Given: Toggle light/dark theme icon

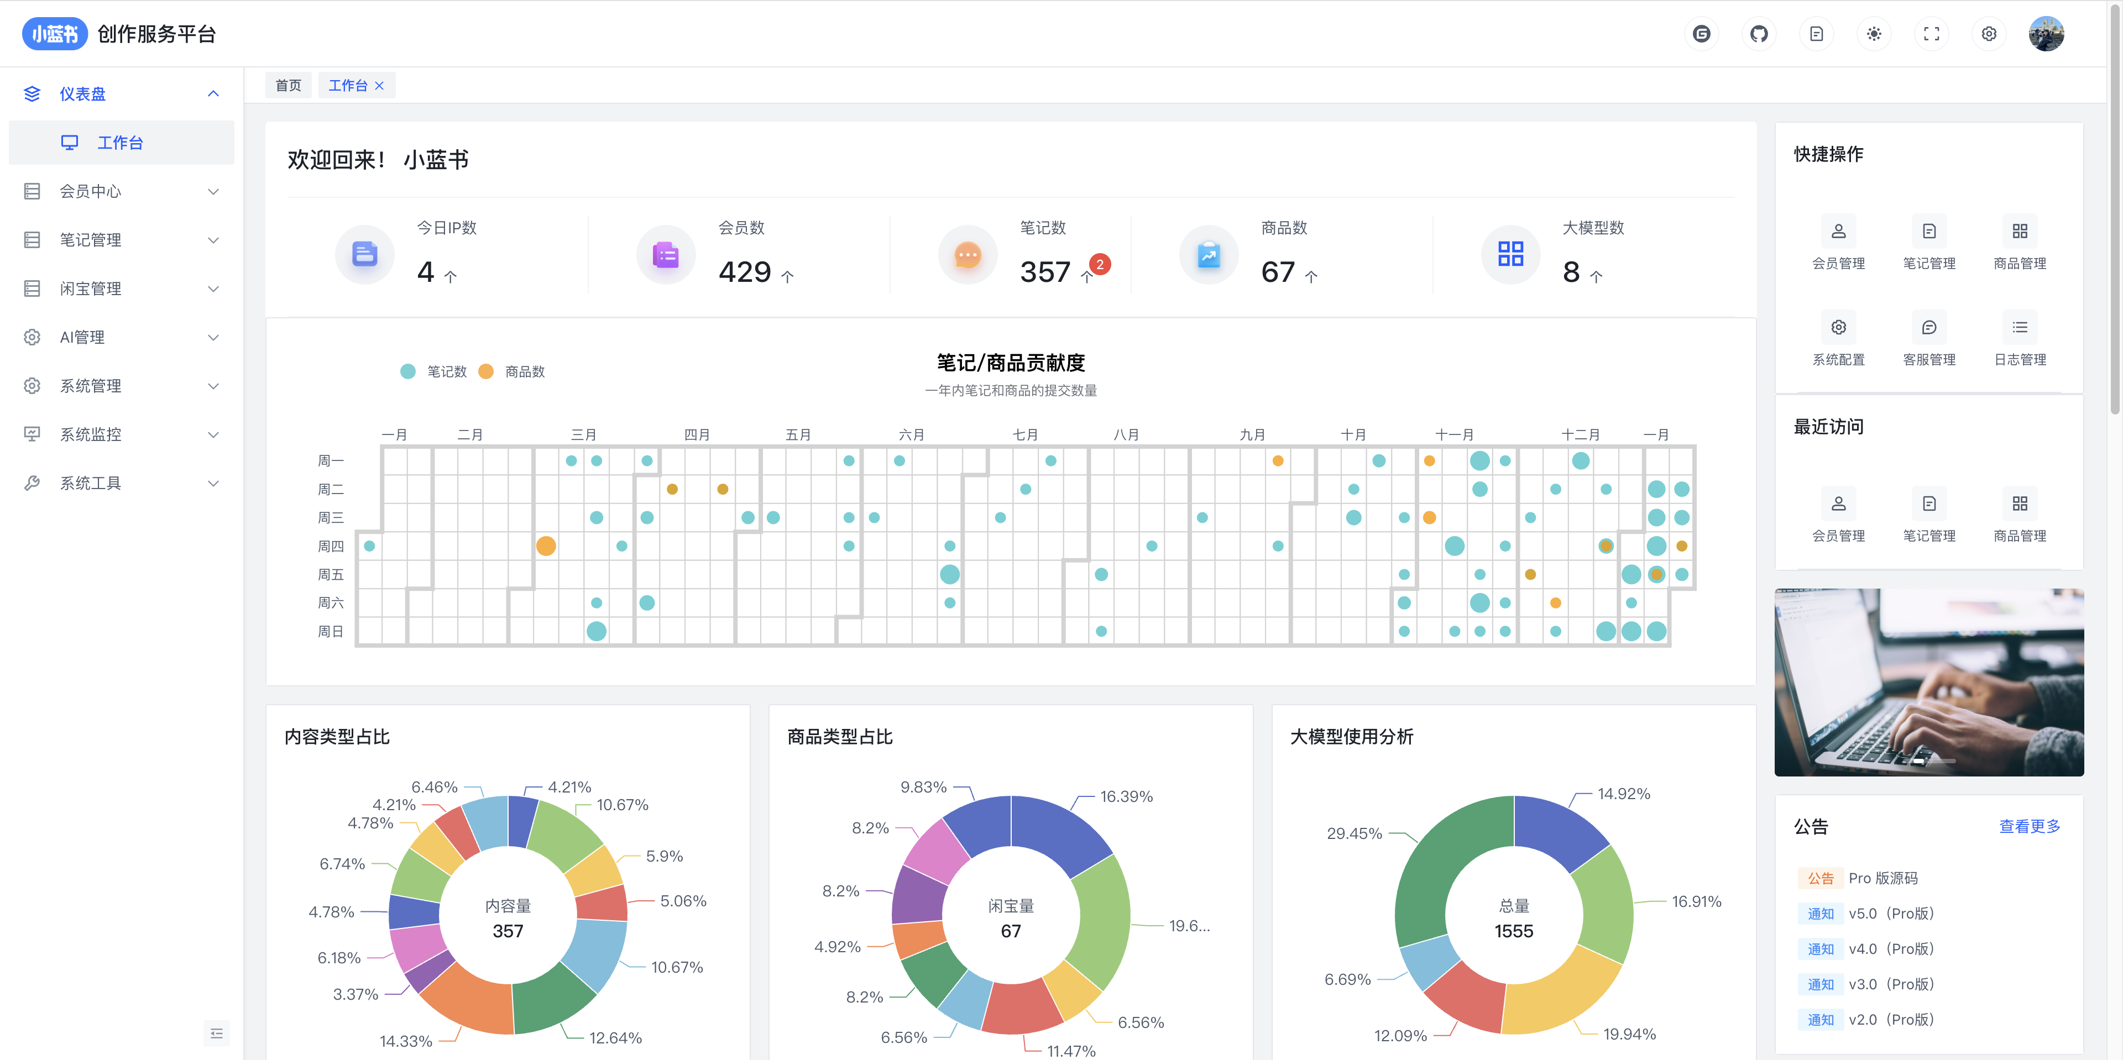Looking at the screenshot, I should (1873, 34).
